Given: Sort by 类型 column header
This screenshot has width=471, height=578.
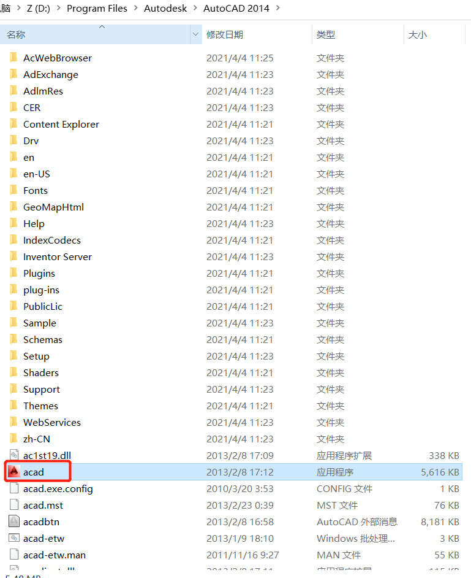Looking at the screenshot, I should [358, 34].
